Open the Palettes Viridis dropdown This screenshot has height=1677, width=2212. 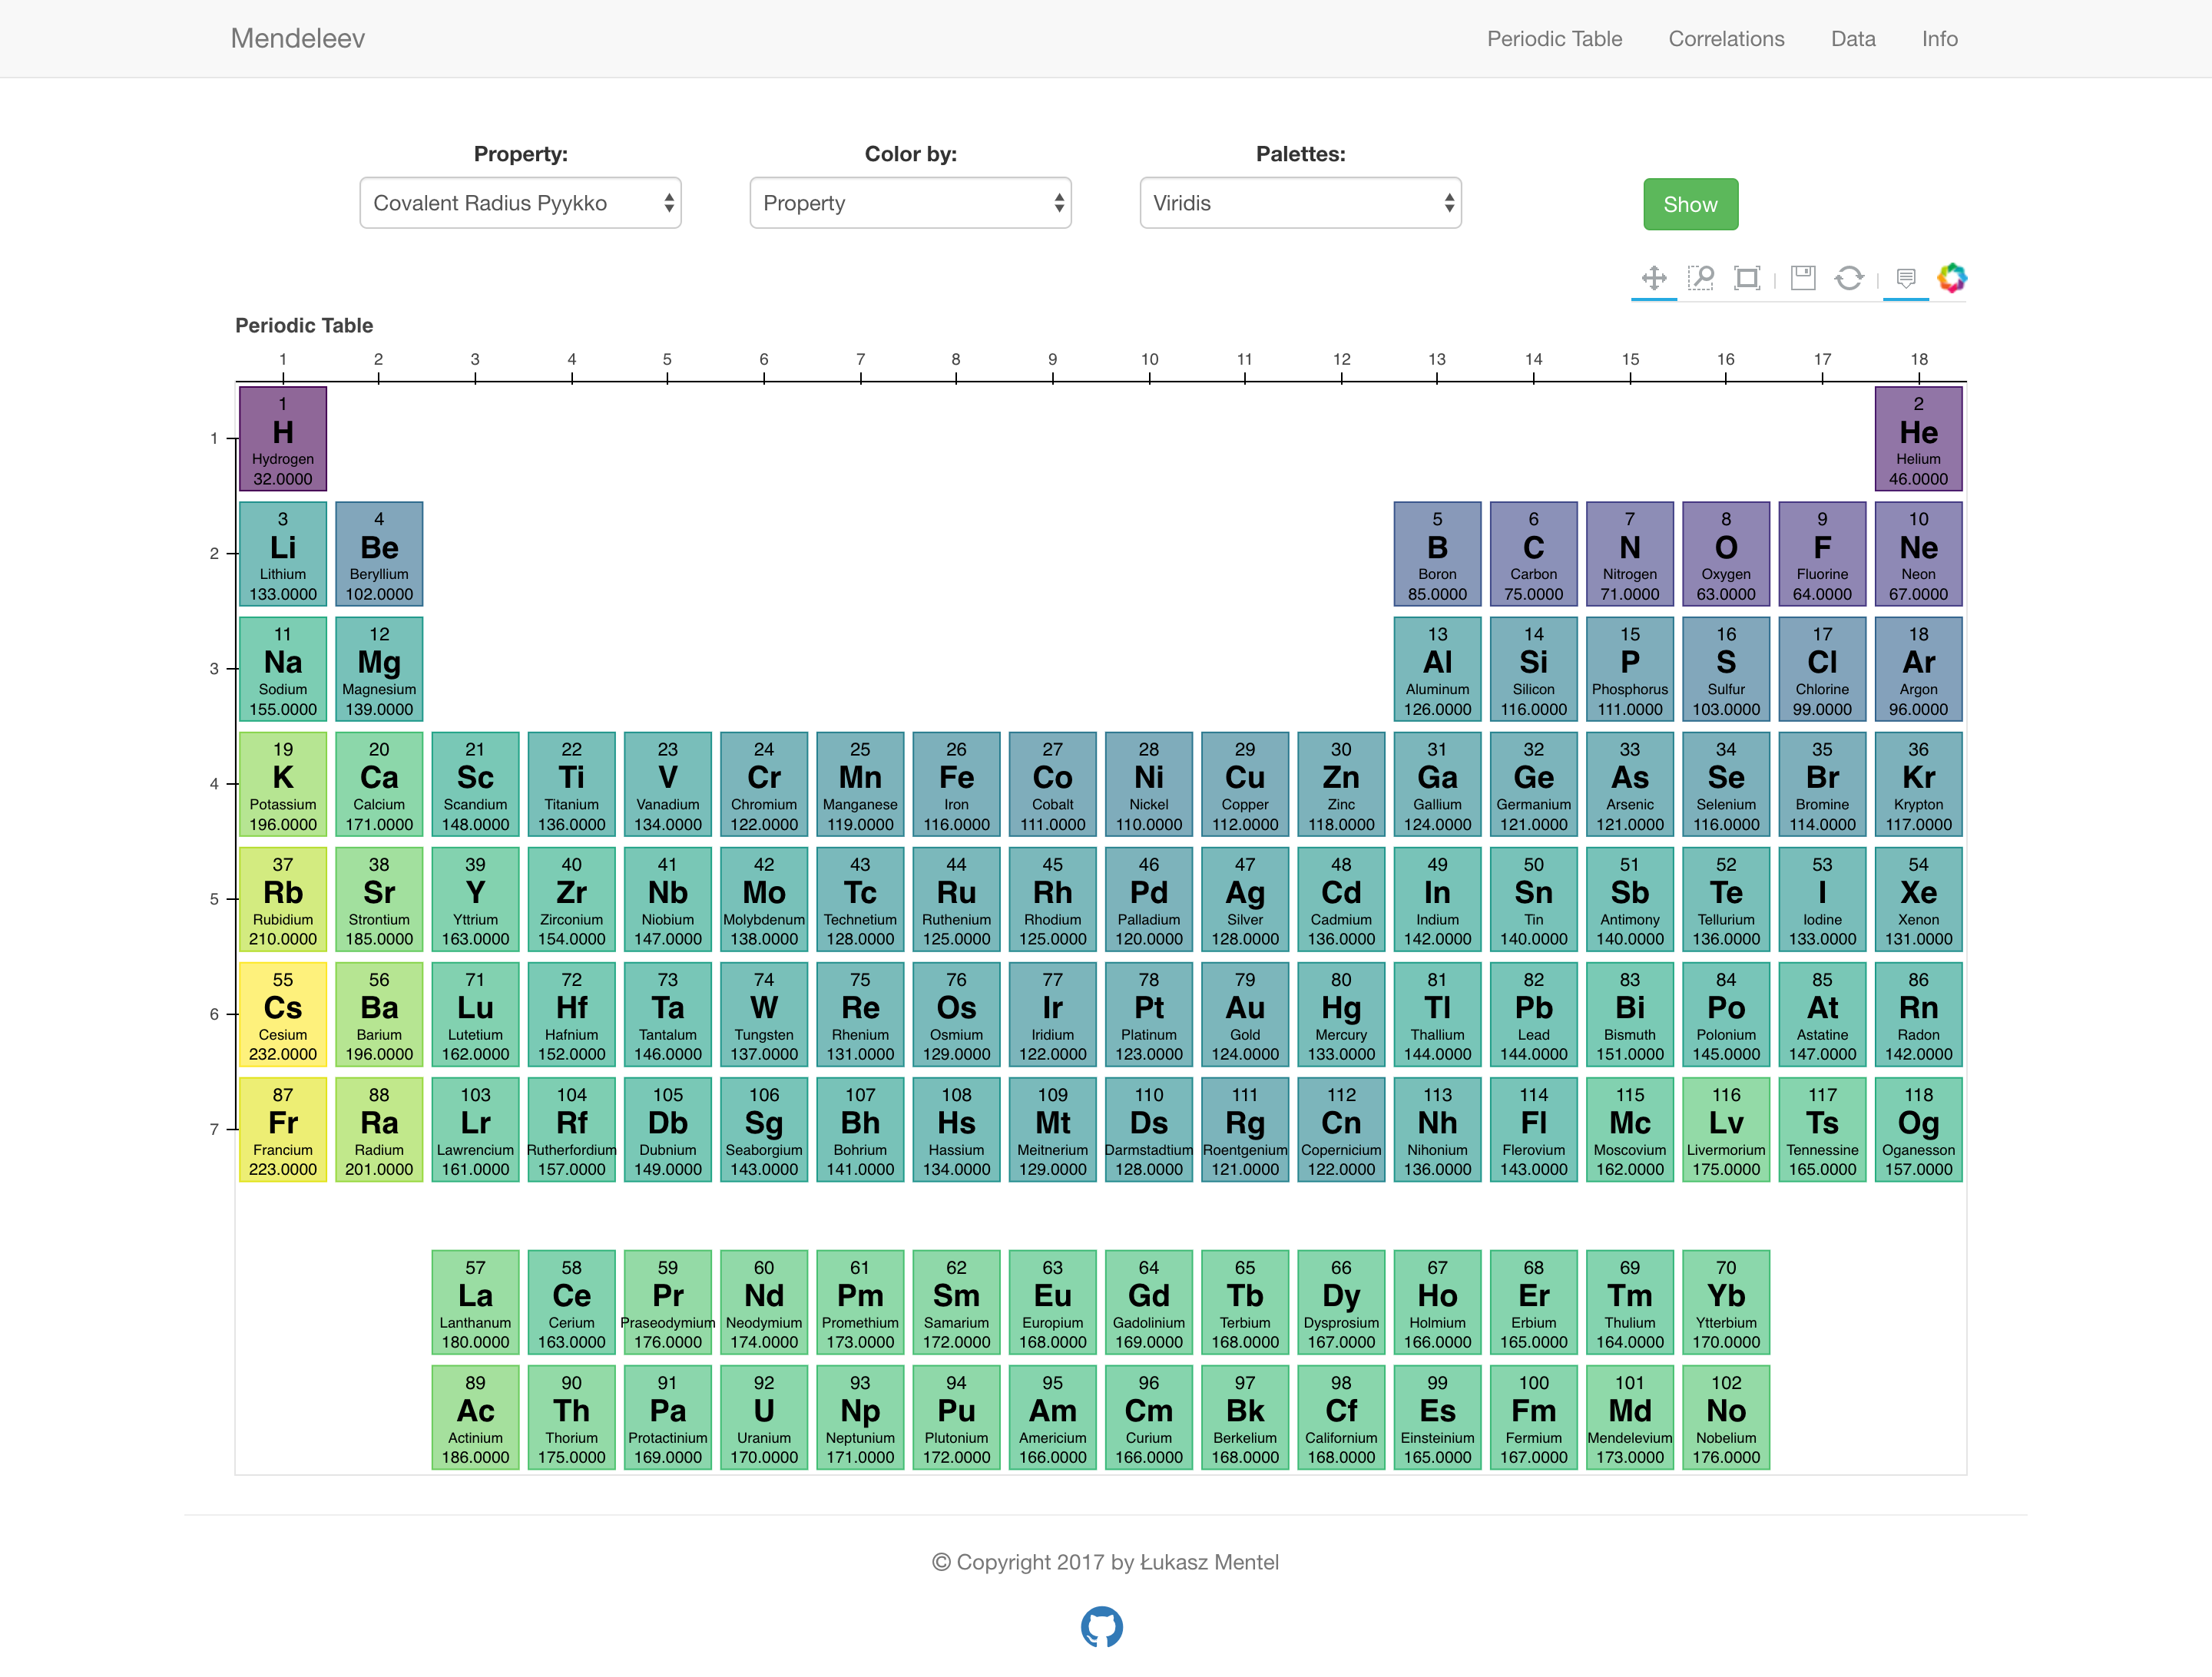1300,203
